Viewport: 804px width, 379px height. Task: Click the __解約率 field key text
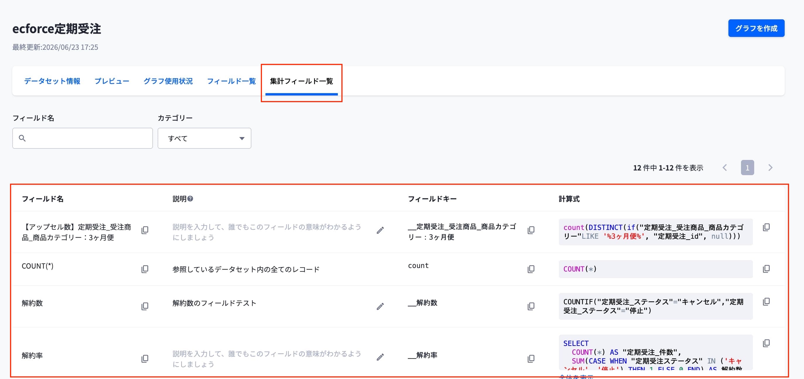[423, 355]
